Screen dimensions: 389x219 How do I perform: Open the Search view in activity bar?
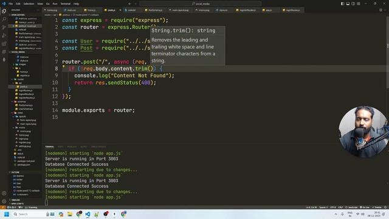pos(4,19)
